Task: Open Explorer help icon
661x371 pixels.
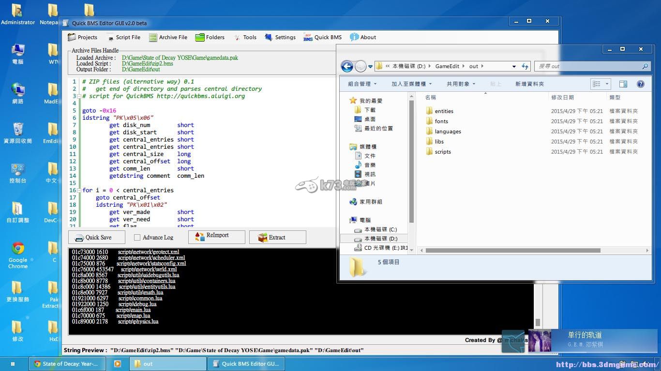Action: (x=641, y=84)
